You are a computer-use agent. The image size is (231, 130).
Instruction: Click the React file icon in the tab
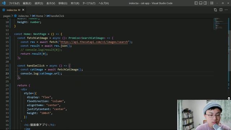[4, 10]
